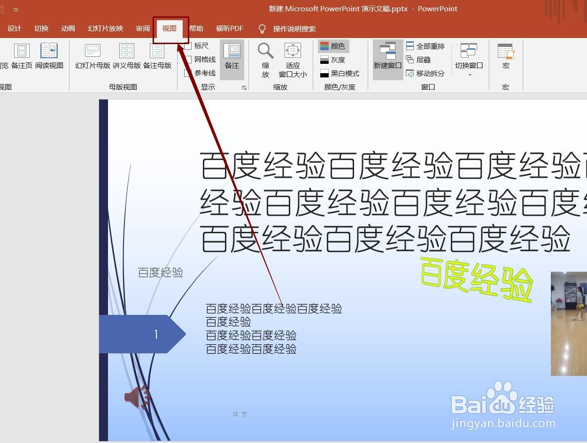587x443 pixels.
Task: Click the large title text 百度经验
Action: [394, 202]
